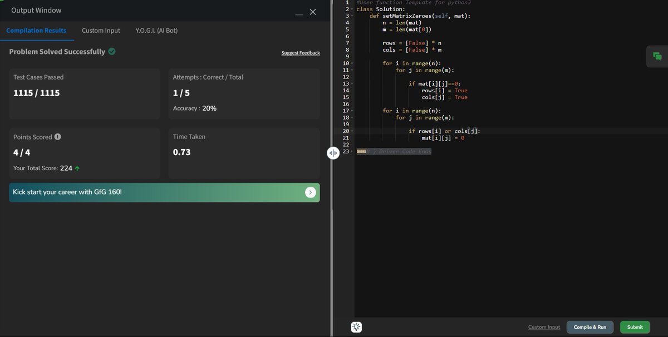Switch to Compilation Results tab

[x=36, y=31]
